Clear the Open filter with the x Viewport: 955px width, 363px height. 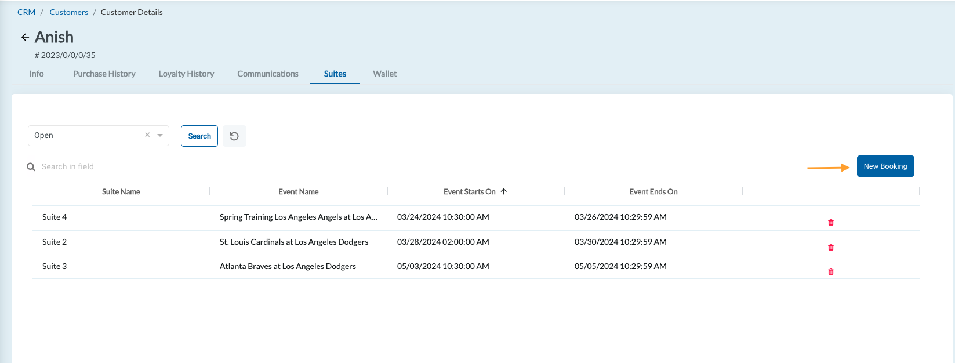[x=147, y=135]
